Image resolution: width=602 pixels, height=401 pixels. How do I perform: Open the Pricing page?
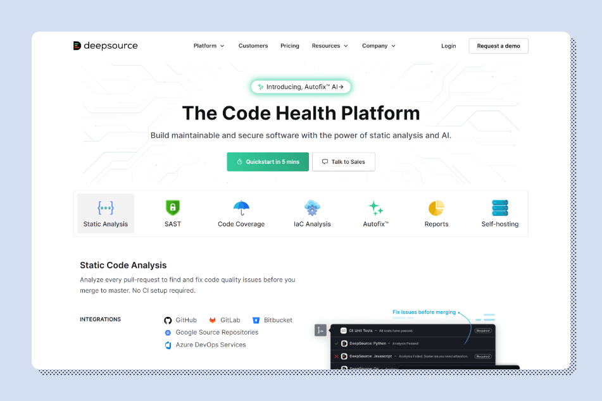(290, 46)
